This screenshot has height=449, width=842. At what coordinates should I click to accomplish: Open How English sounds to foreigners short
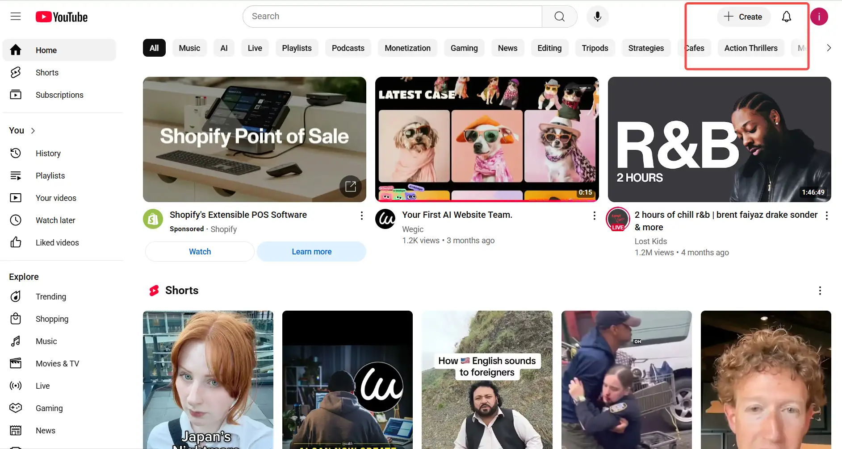pos(487,380)
